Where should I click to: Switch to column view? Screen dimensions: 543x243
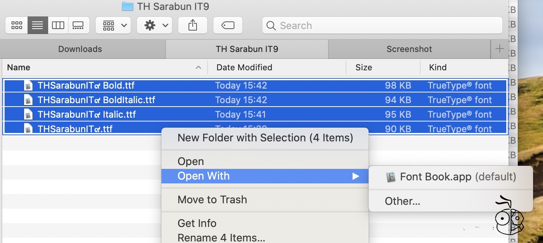coord(58,26)
